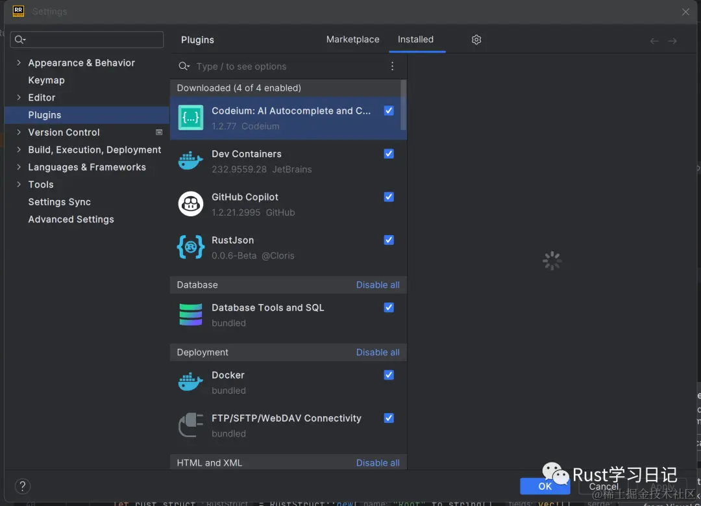Click the Version Control project-level indicator icon
The image size is (701, 506).
click(159, 132)
